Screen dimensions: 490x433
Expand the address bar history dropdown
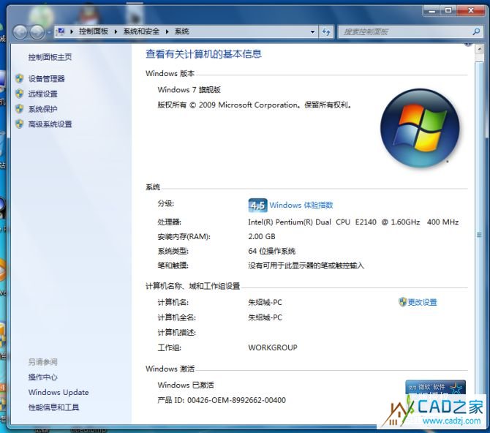[312, 31]
